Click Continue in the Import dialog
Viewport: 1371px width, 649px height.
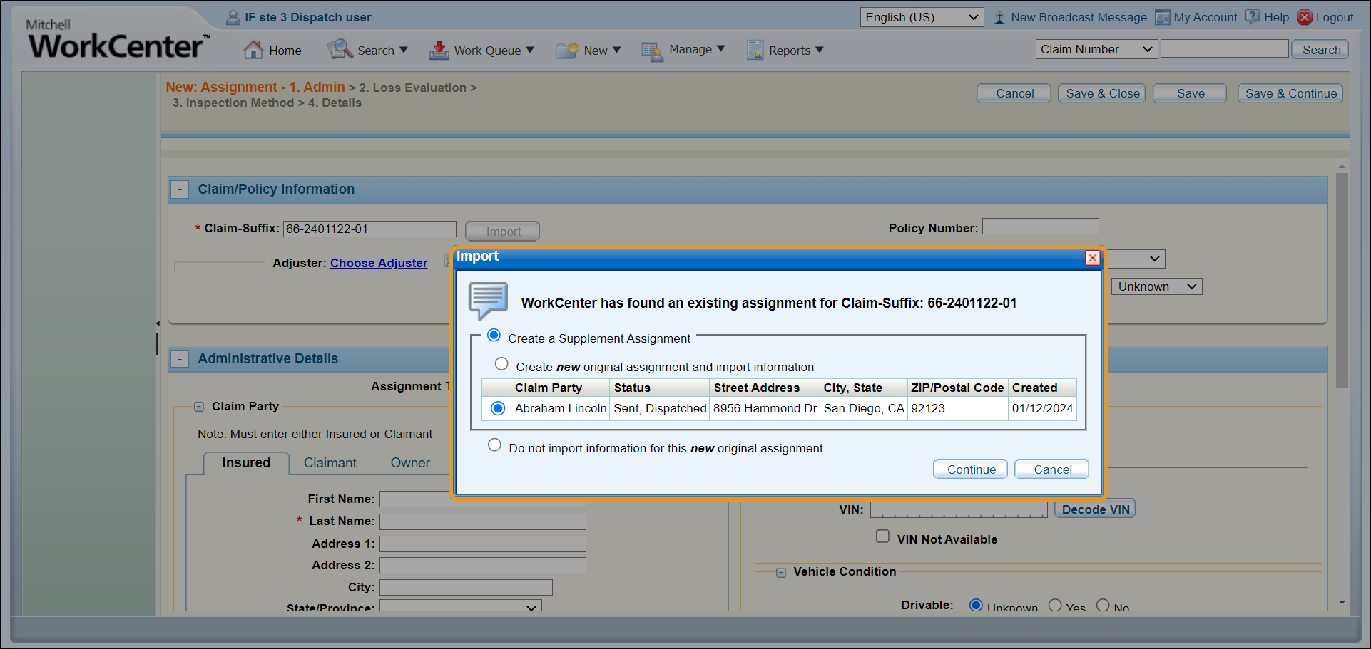[970, 469]
